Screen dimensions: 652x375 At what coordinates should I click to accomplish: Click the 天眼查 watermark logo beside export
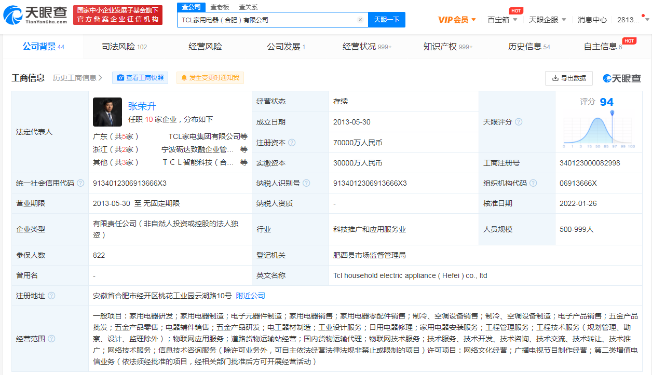click(x=622, y=78)
